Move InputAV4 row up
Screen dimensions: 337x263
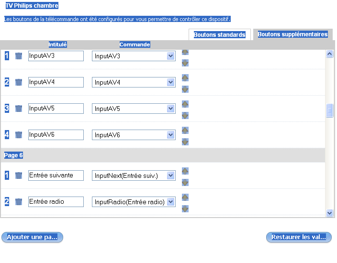185,77
